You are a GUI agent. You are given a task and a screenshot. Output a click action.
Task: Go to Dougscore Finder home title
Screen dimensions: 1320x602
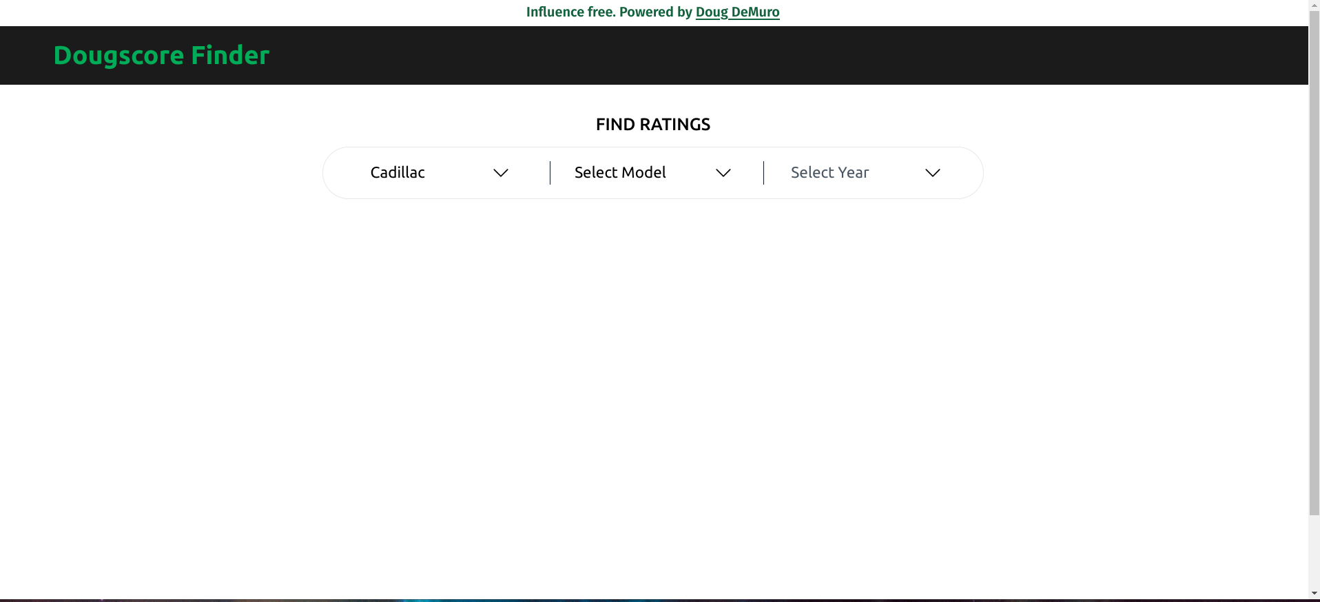click(x=161, y=55)
